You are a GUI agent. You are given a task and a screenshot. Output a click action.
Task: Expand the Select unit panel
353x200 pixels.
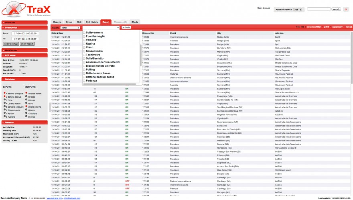(24, 22)
